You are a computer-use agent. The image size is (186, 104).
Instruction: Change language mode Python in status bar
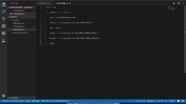[172, 101]
